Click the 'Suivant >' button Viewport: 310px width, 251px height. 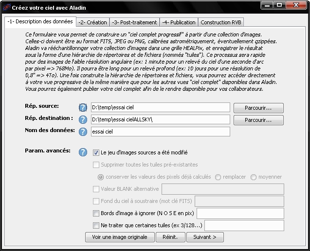tap(205, 237)
